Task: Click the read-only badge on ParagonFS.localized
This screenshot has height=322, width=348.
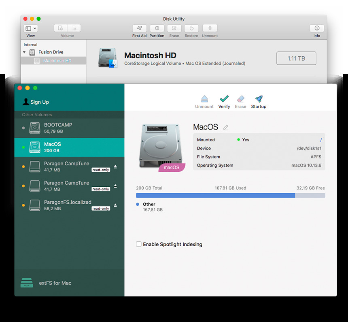Action: click(100, 208)
